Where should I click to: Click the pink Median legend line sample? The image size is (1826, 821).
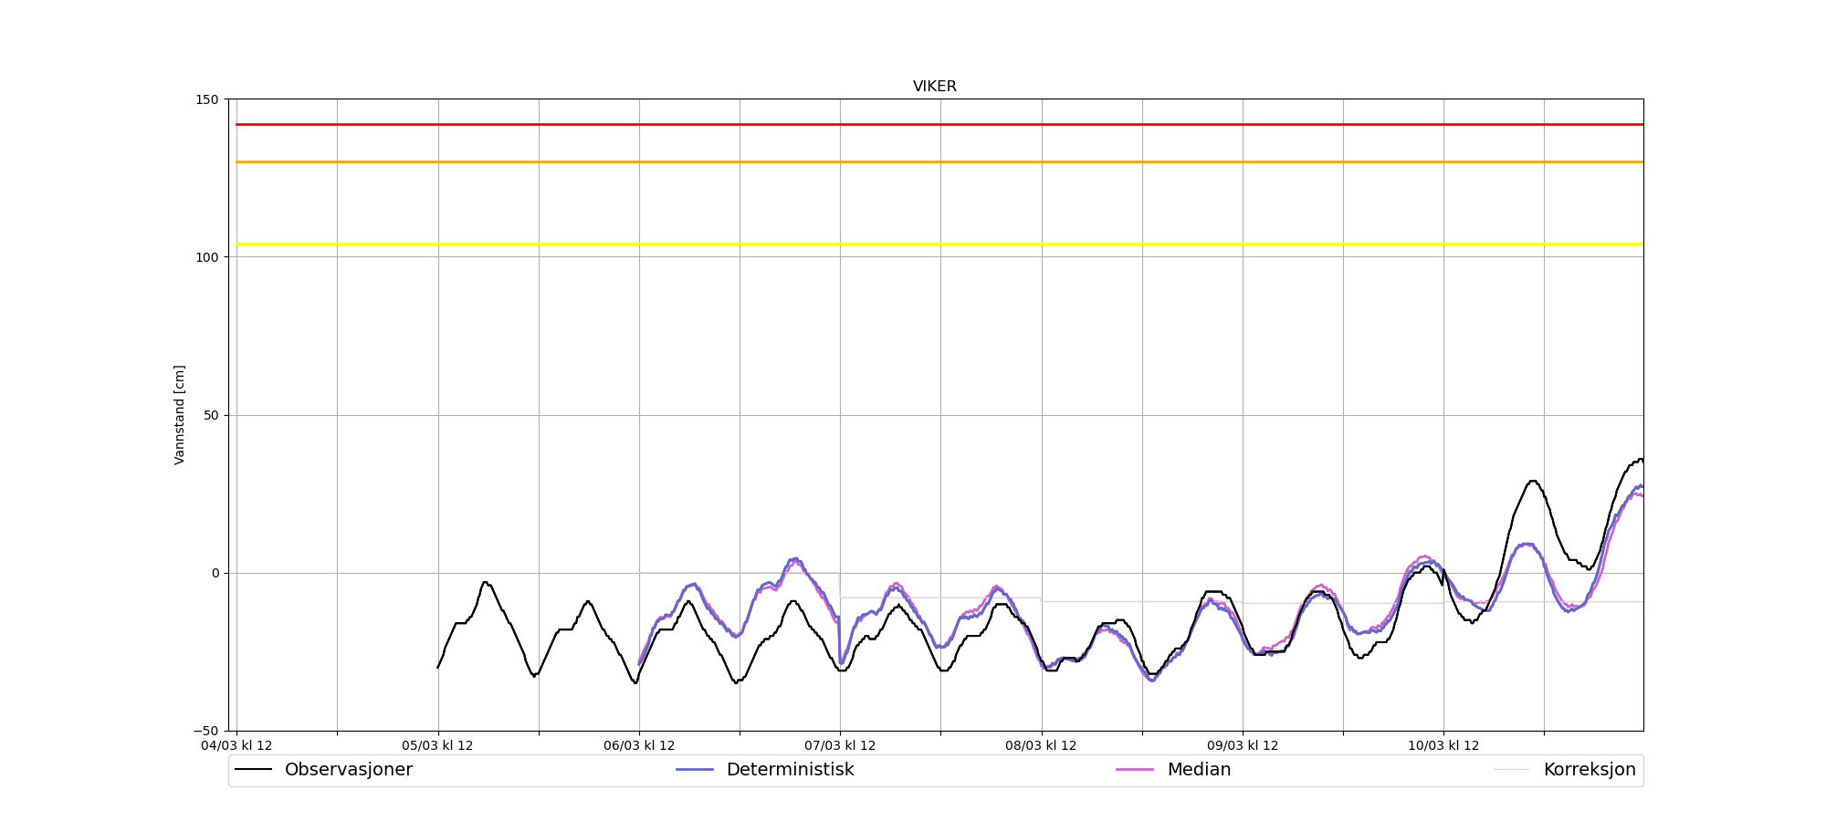(x=1135, y=770)
